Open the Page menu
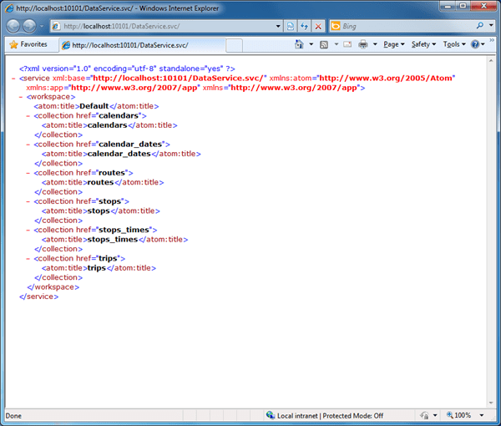Screen dimensions: 501x426 (392, 44)
